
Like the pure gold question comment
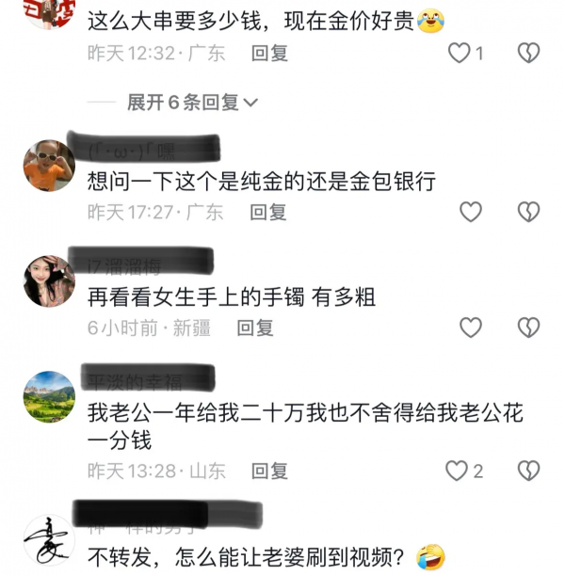(471, 212)
